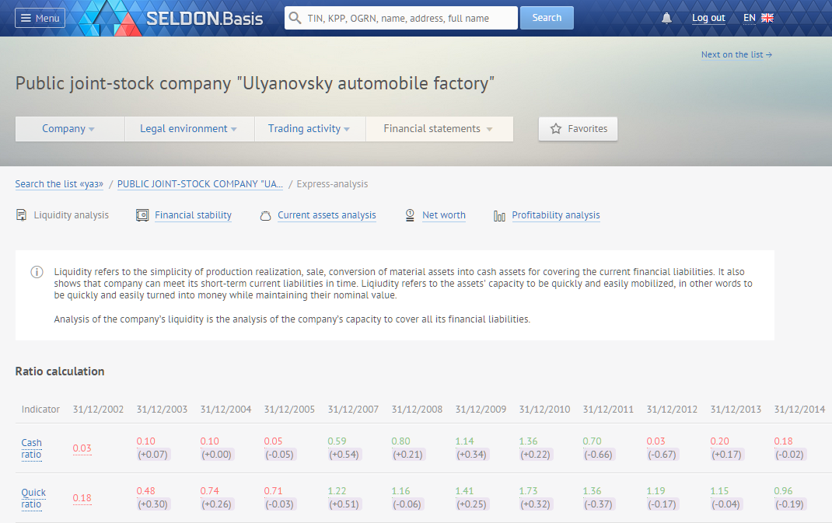Click the company title heading text
Image resolution: width=832 pixels, height=523 pixels.
point(255,83)
